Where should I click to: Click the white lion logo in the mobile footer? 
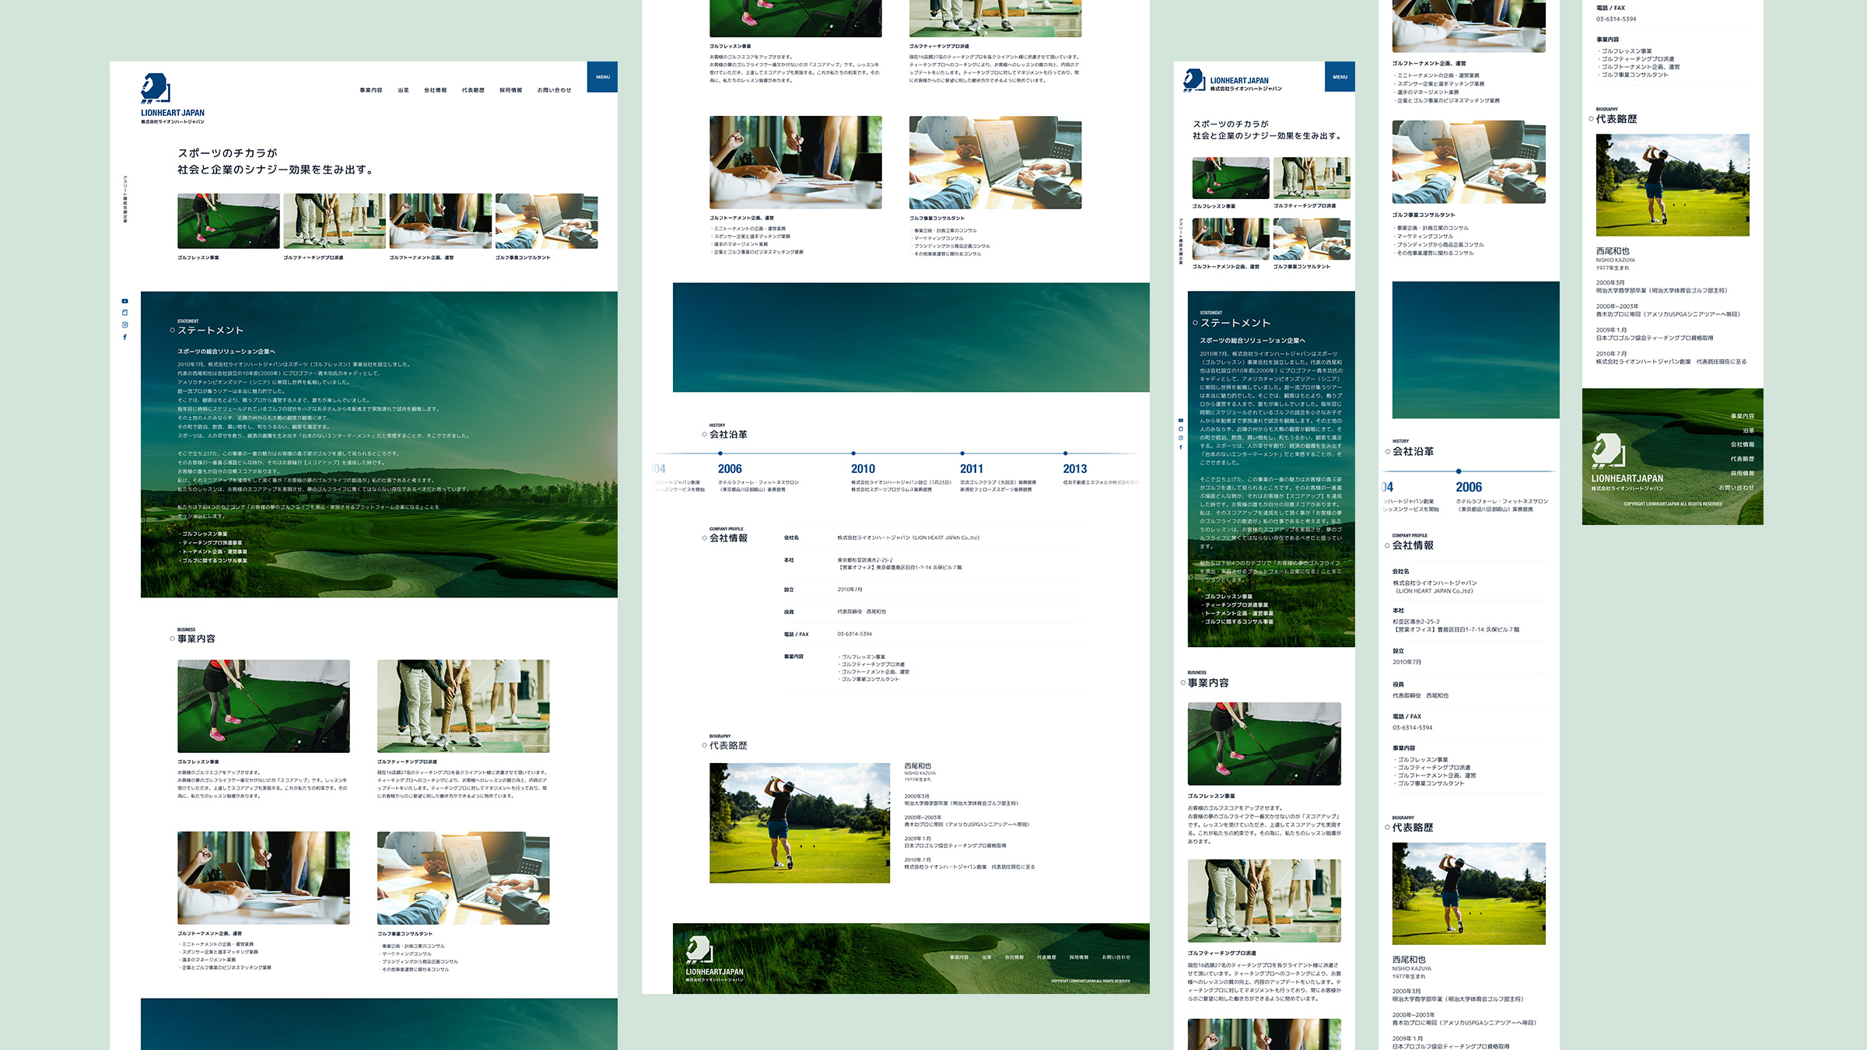pos(1608,451)
